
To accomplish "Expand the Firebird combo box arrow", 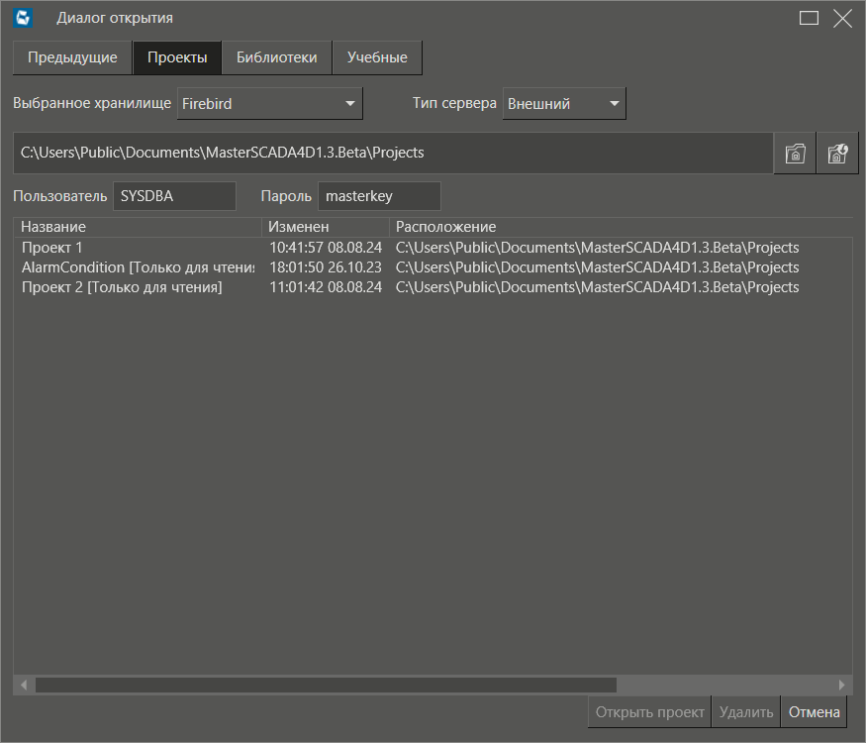I will (350, 103).
